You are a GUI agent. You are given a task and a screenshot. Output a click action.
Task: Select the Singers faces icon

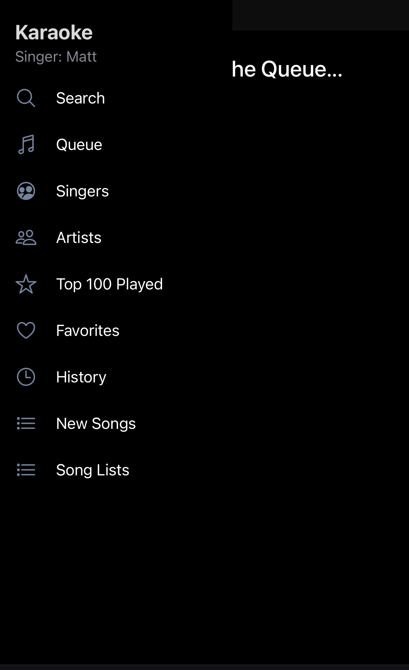[x=26, y=191]
